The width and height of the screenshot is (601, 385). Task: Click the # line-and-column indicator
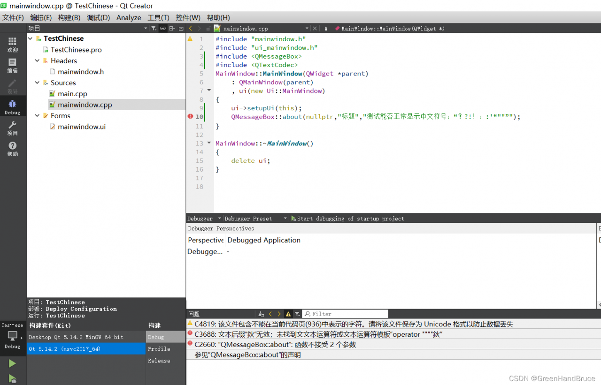coord(326,29)
